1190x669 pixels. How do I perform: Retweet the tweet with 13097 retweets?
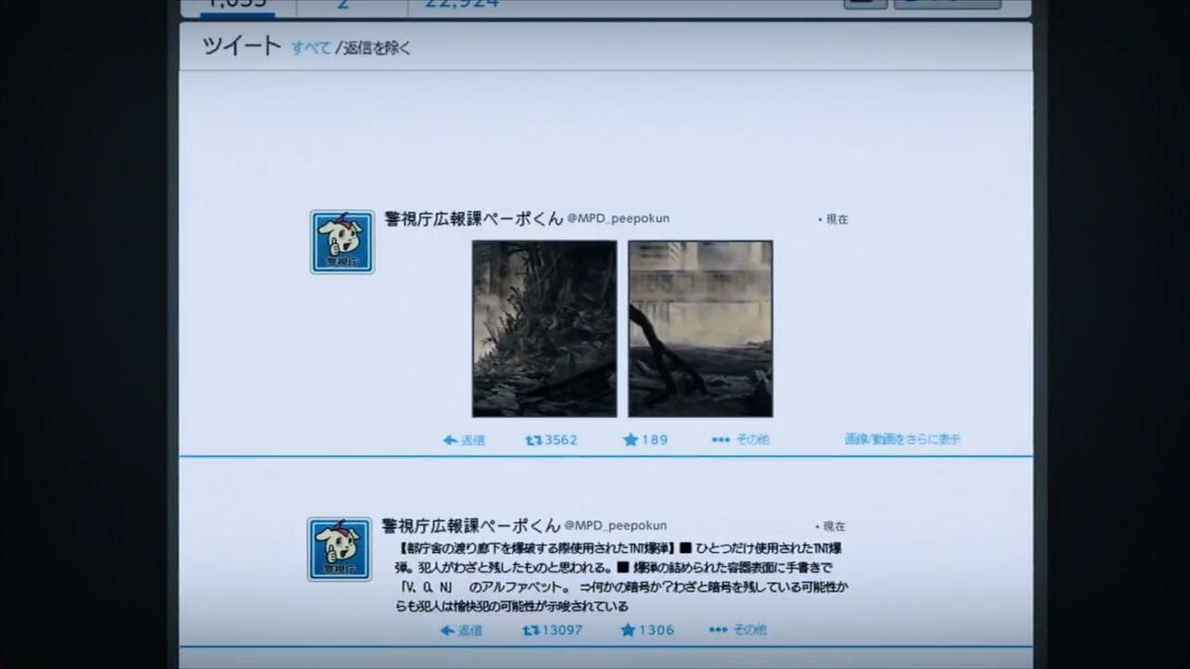[552, 630]
